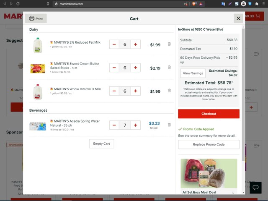This screenshot has width=268, height=201.
Task: Increase Whole Vitamin D Milk quantity
Action: (x=136, y=91)
